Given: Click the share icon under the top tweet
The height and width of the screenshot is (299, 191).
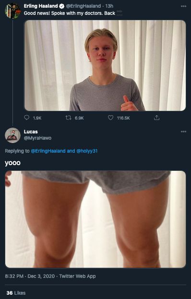Looking at the screenshot, I should point(156,118).
